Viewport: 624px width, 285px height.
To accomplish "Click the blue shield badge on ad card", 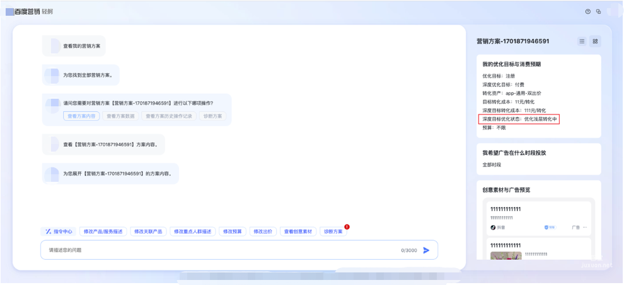I will click(x=546, y=227).
